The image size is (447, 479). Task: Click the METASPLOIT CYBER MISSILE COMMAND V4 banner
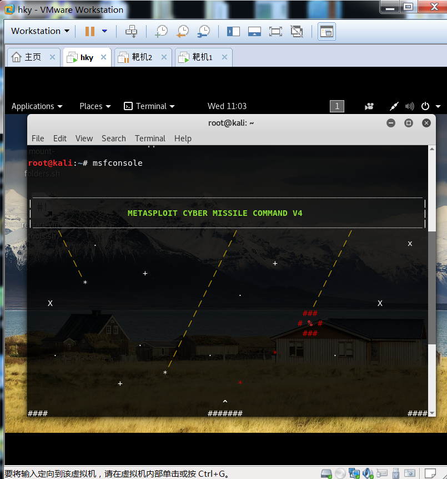215,213
